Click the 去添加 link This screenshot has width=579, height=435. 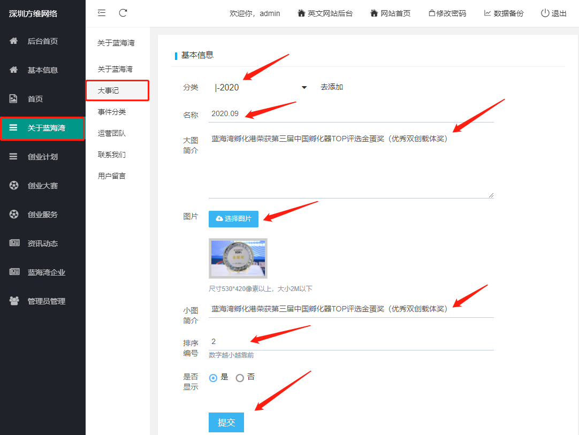(332, 87)
